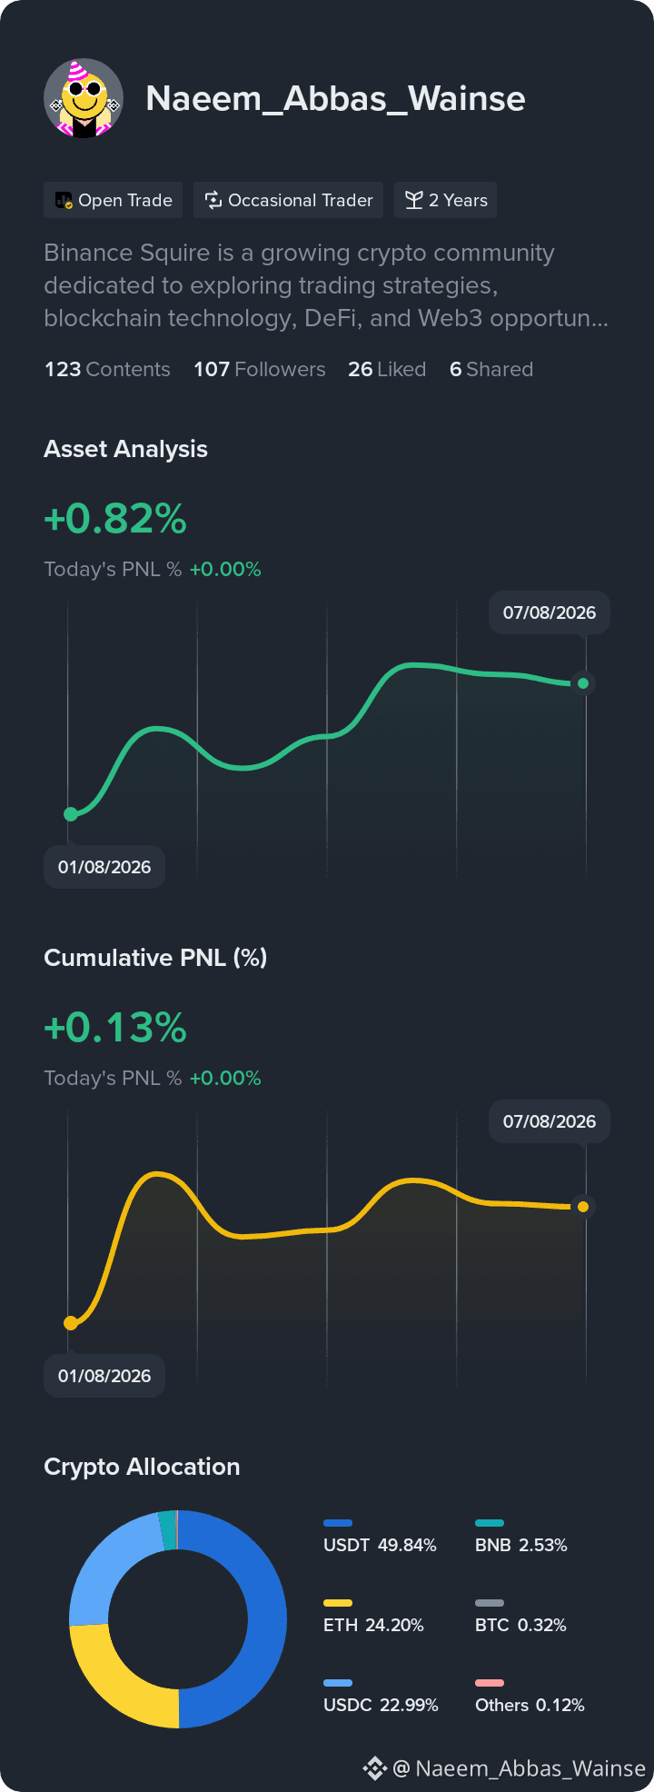Open the Naeem_Abbas_Wainse profile avatar
Screen dimensions: 654x1792
click(84, 98)
